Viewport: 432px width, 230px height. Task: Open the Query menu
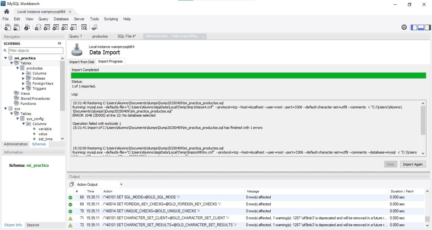click(43, 19)
